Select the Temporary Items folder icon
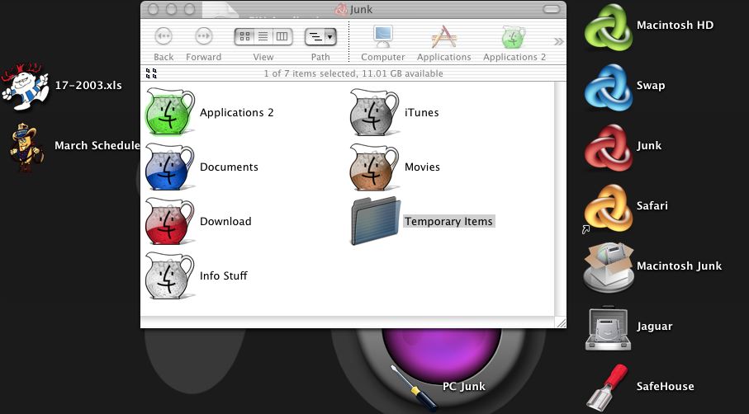This screenshot has width=749, height=414. tap(376, 221)
